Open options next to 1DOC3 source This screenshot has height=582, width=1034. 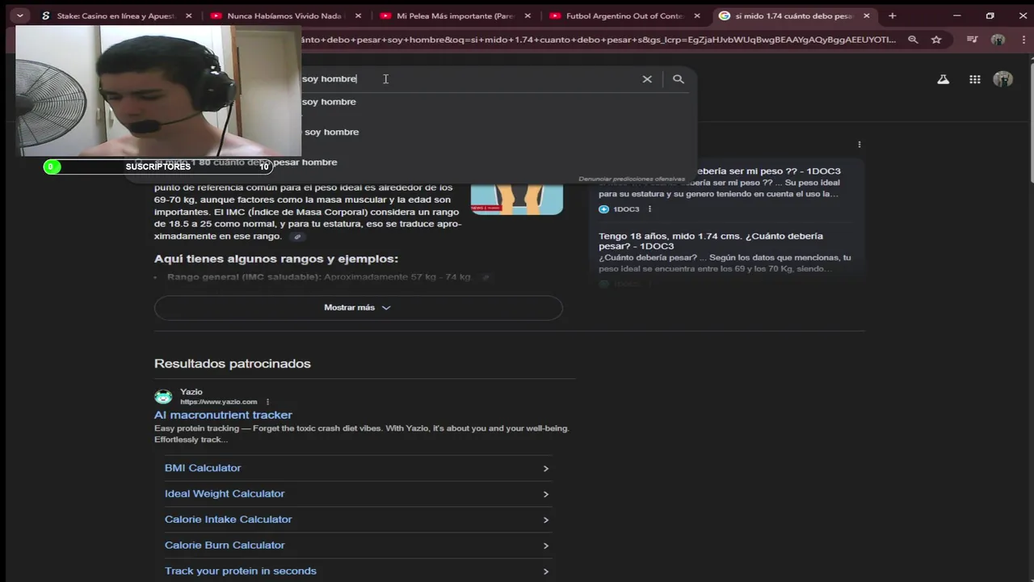[x=649, y=209]
